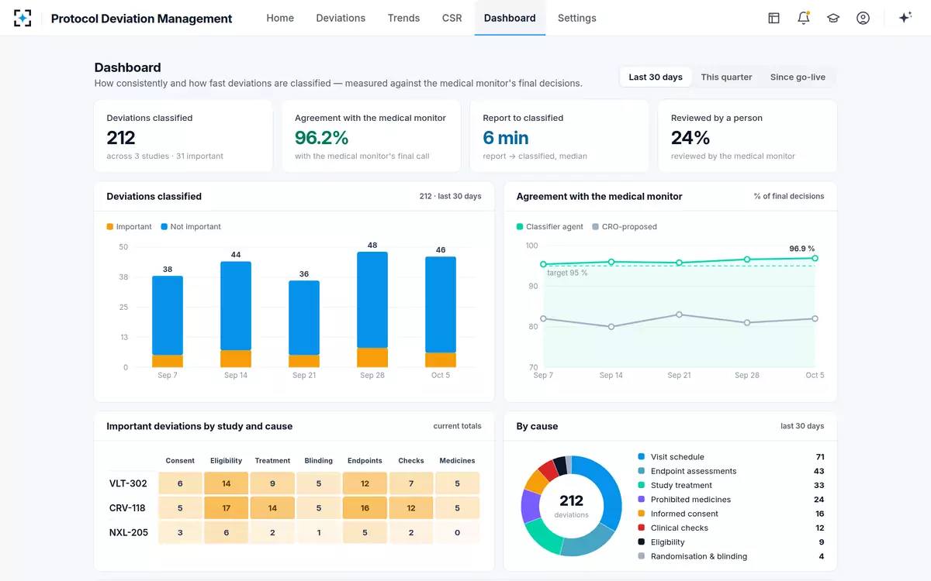This screenshot has width=931, height=581.
Task: Toggle the Important legend series
Action: (x=130, y=227)
